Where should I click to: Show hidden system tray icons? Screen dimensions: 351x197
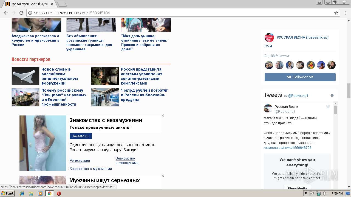click(306, 193)
